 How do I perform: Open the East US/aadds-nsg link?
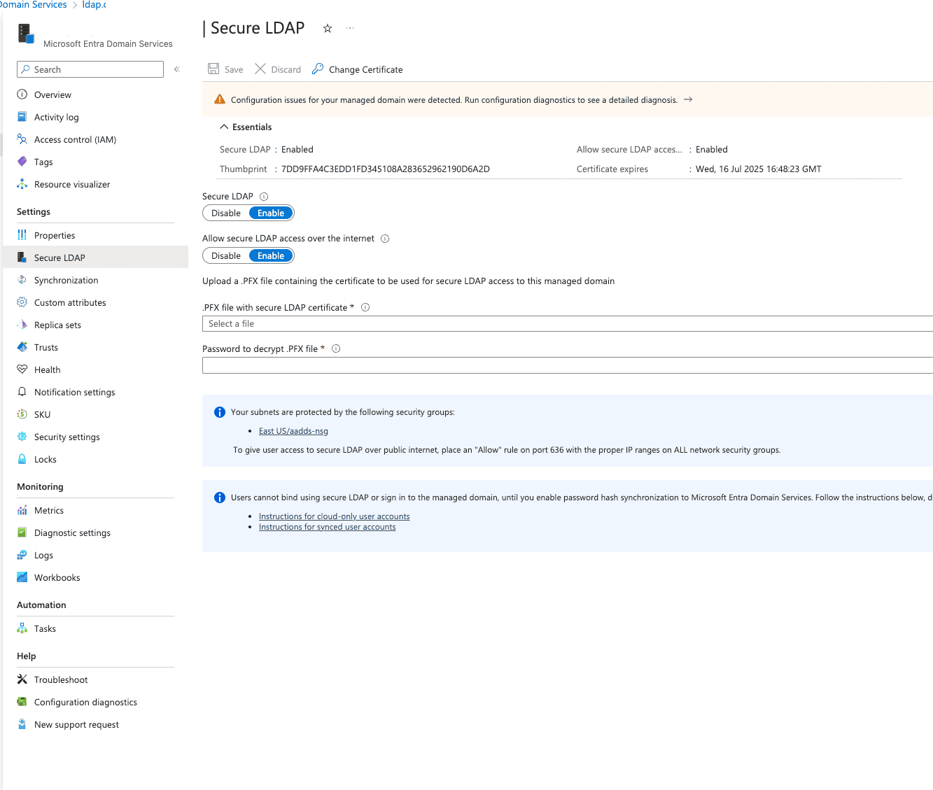point(293,431)
